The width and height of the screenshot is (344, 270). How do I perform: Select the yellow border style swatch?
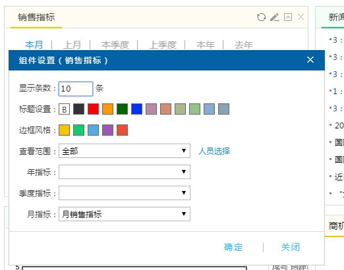(x=64, y=130)
